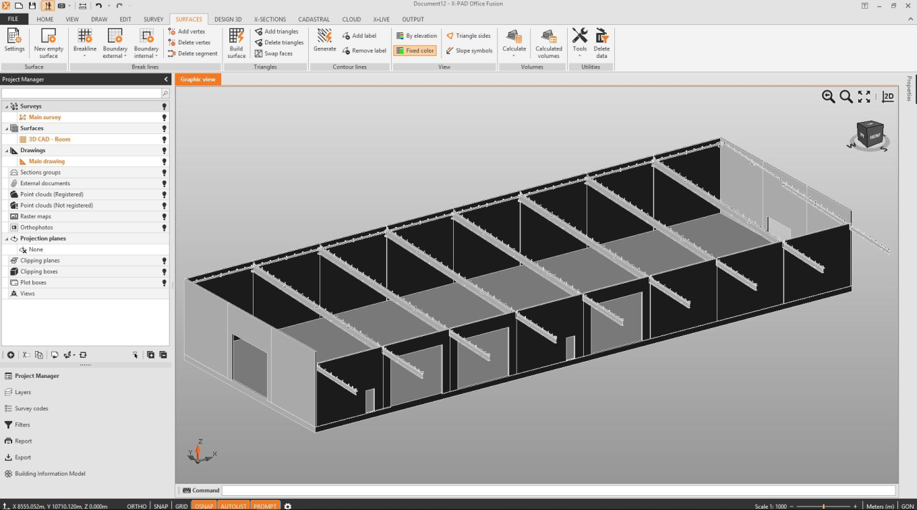Click the zoom extents icon in viewport
The width and height of the screenshot is (917, 510).
(864, 97)
